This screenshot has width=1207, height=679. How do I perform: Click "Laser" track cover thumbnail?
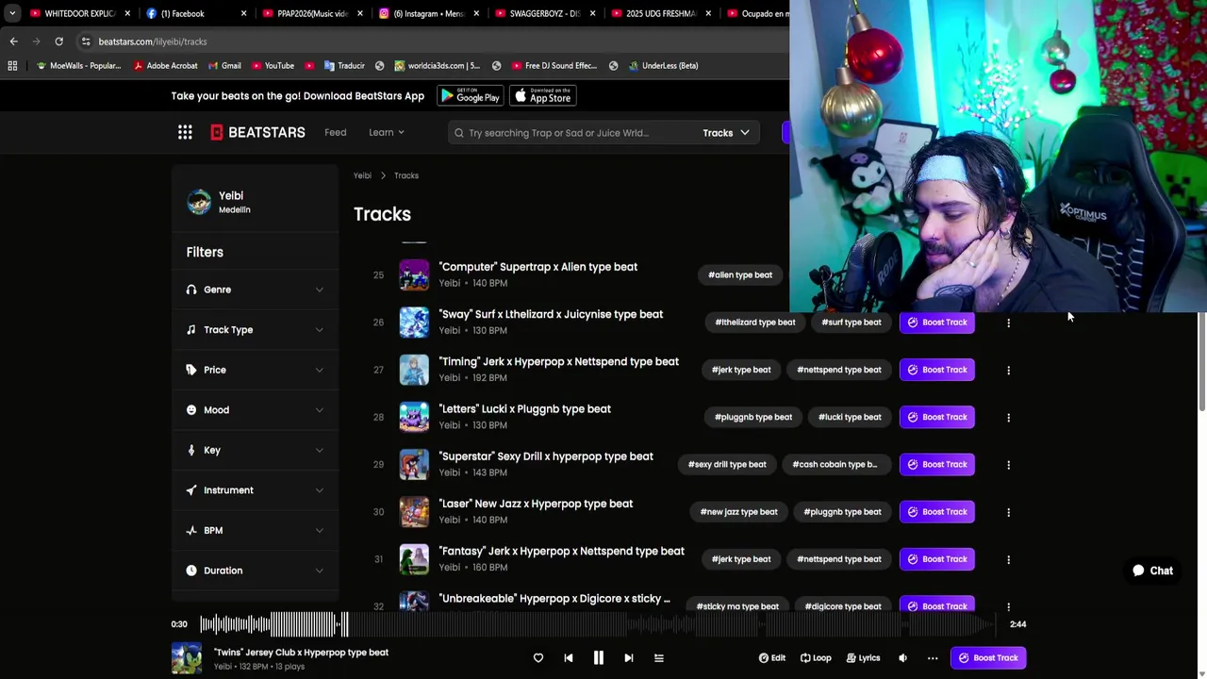pos(414,512)
